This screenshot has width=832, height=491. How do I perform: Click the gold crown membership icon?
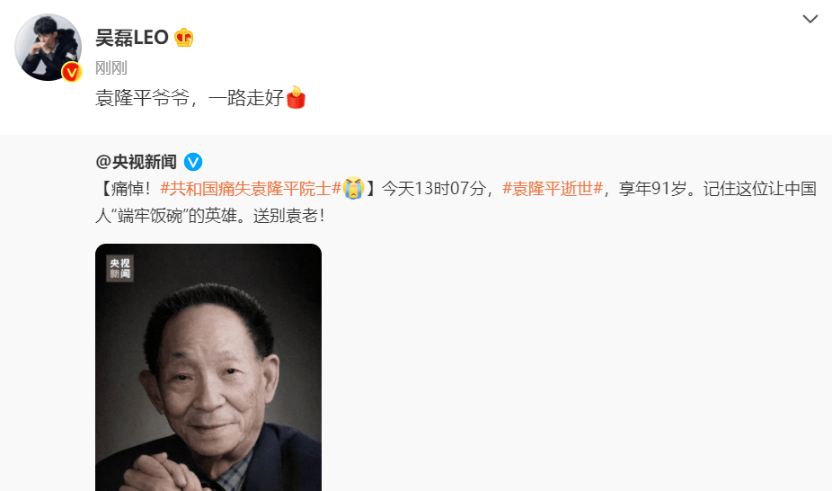click(183, 38)
